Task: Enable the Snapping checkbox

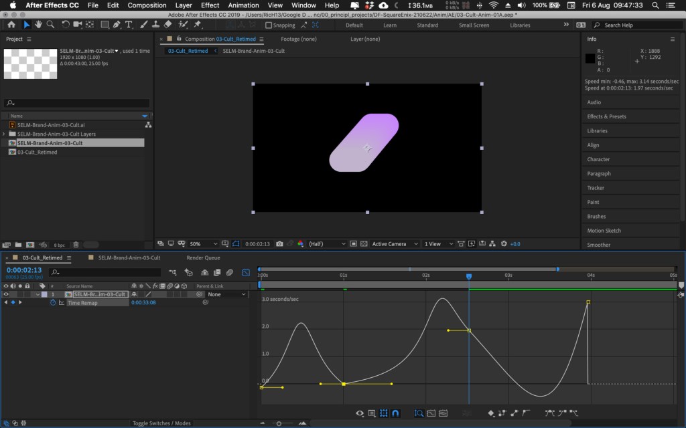Action: (269, 25)
